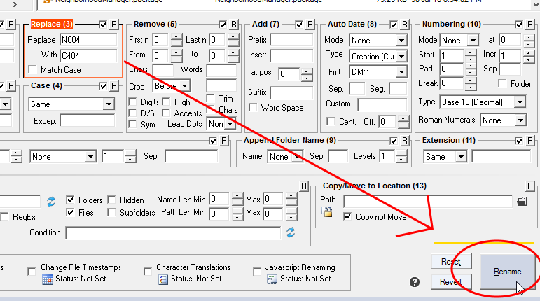Image resolution: width=540 pixels, height=301 pixels.
Task: Open the Crop Before dropdown
Action: (x=171, y=86)
